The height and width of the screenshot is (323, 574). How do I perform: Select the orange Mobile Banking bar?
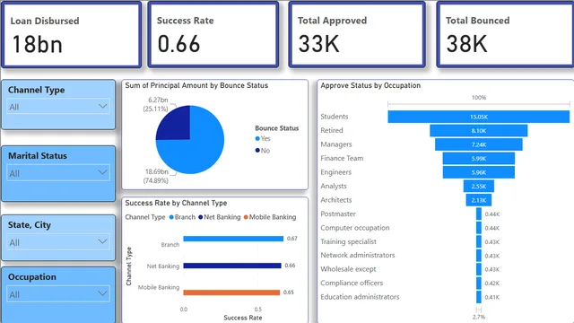(x=231, y=292)
